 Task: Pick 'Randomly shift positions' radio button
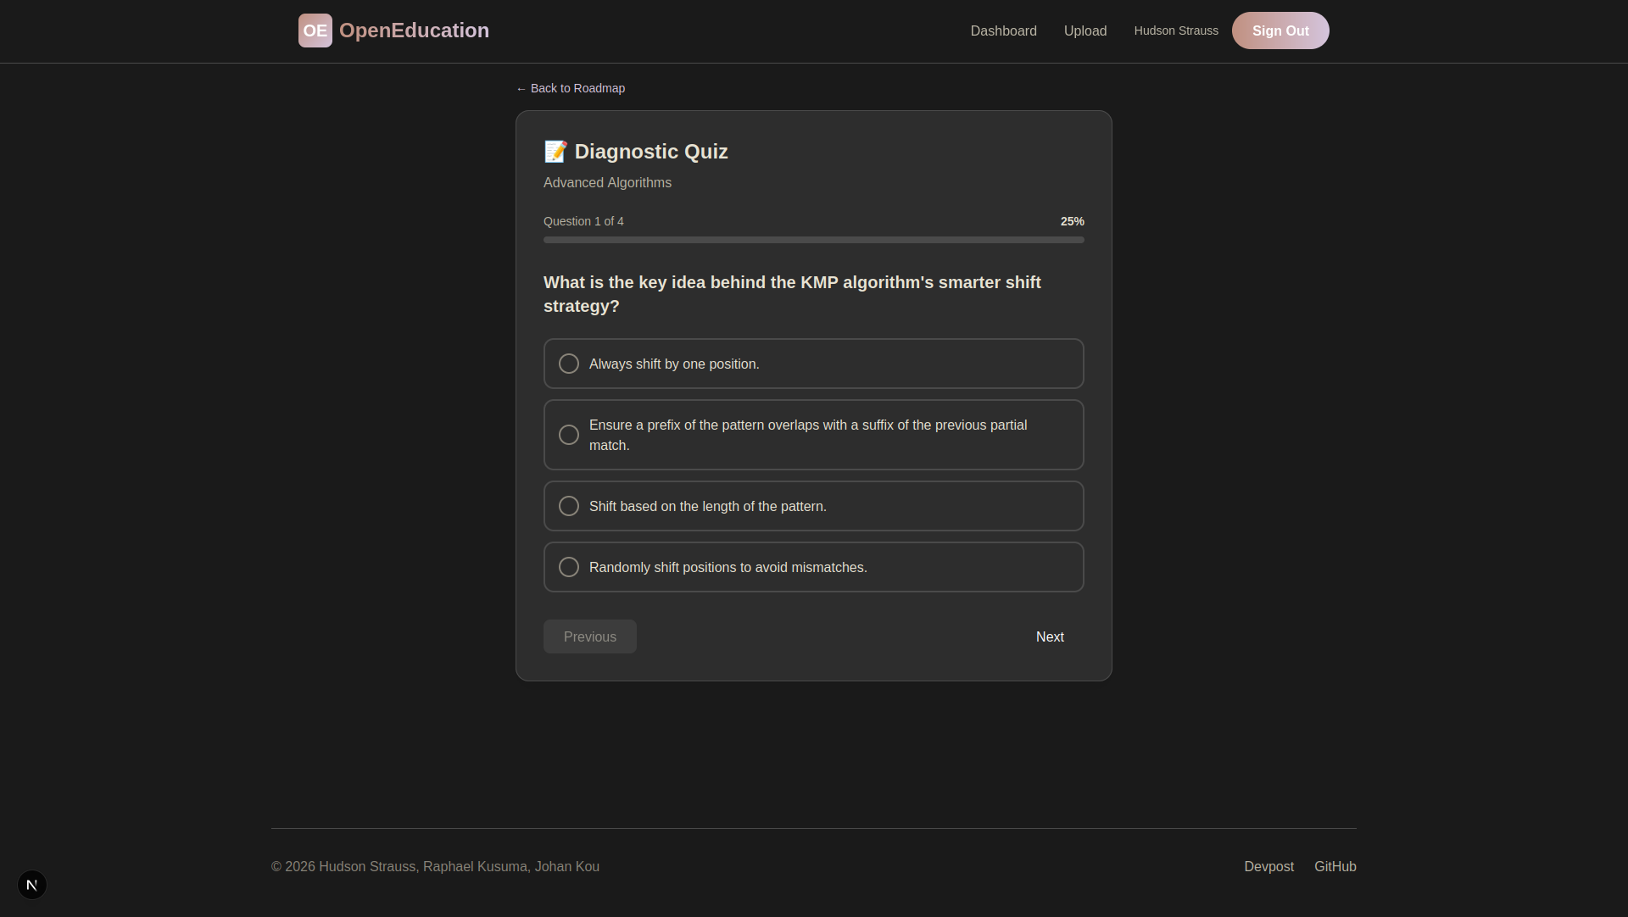(569, 567)
